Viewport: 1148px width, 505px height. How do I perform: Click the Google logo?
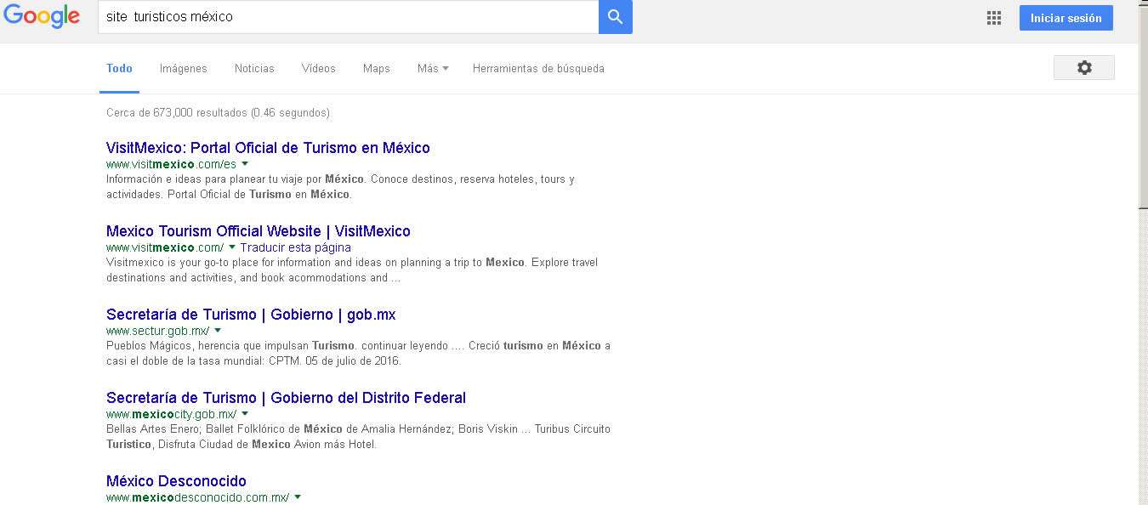click(42, 16)
